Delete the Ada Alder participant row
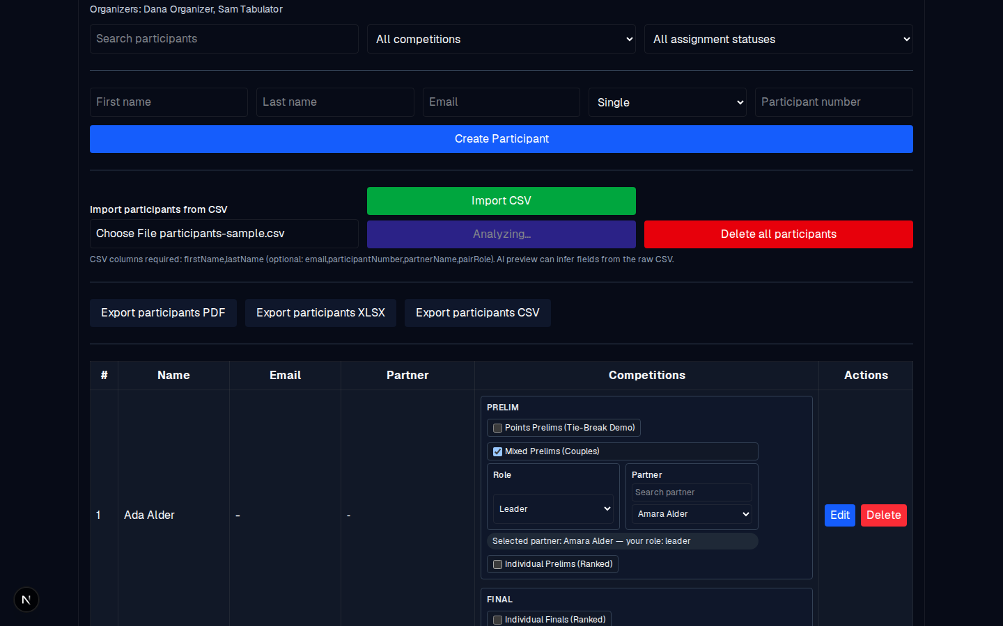Image resolution: width=1003 pixels, height=626 pixels. click(x=884, y=515)
